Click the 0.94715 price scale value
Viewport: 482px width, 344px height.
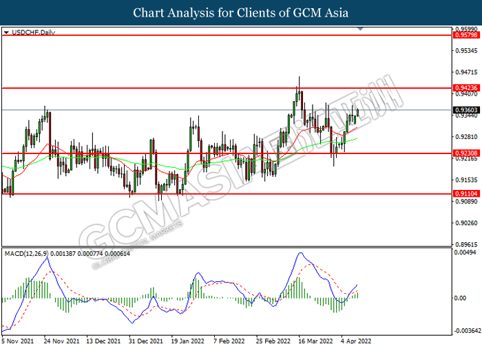tap(466, 72)
